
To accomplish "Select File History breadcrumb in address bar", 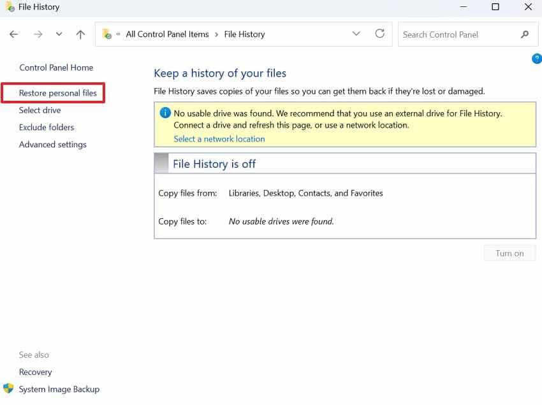I will [244, 34].
